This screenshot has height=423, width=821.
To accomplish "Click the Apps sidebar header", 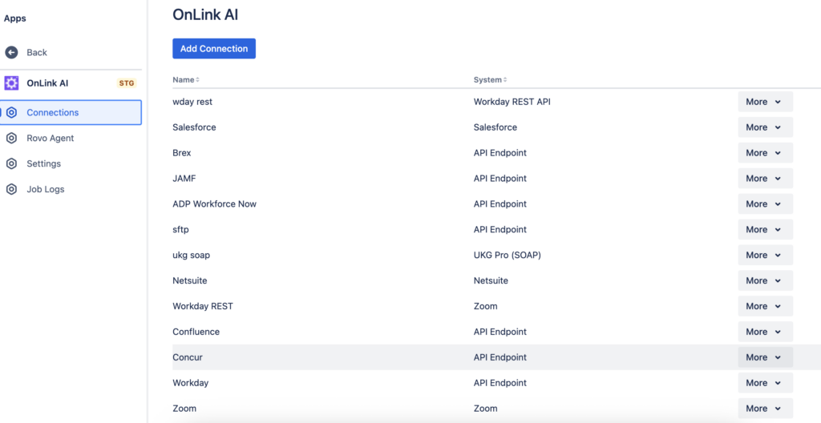I will pyautogui.click(x=15, y=18).
